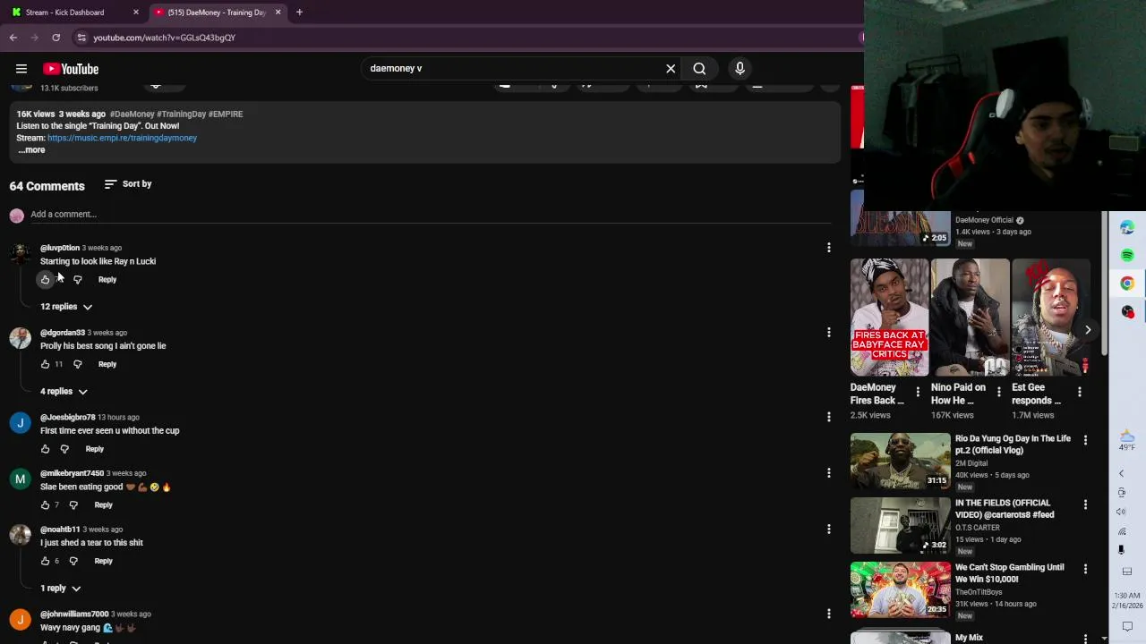The width and height of the screenshot is (1146, 644).
Task: Open options for @dgordan33's comment
Action: click(x=828, y=332)
